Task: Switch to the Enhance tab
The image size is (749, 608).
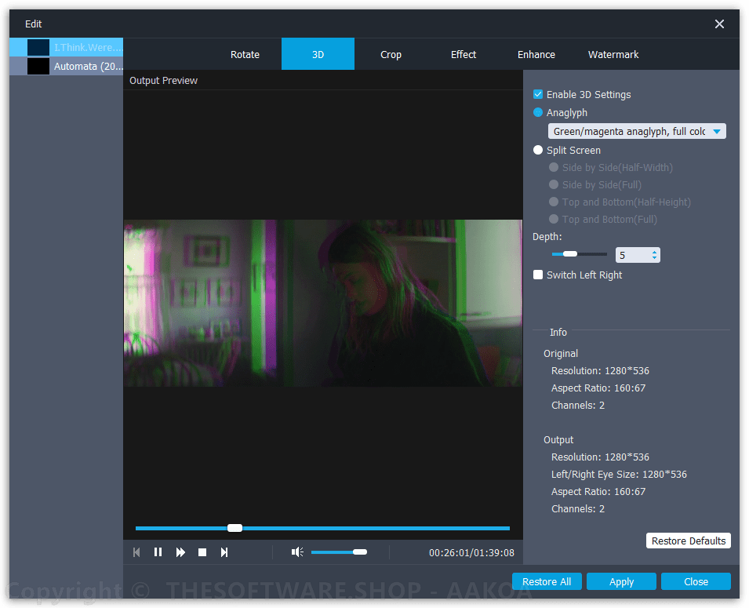Action: click(x=536, y=54)
